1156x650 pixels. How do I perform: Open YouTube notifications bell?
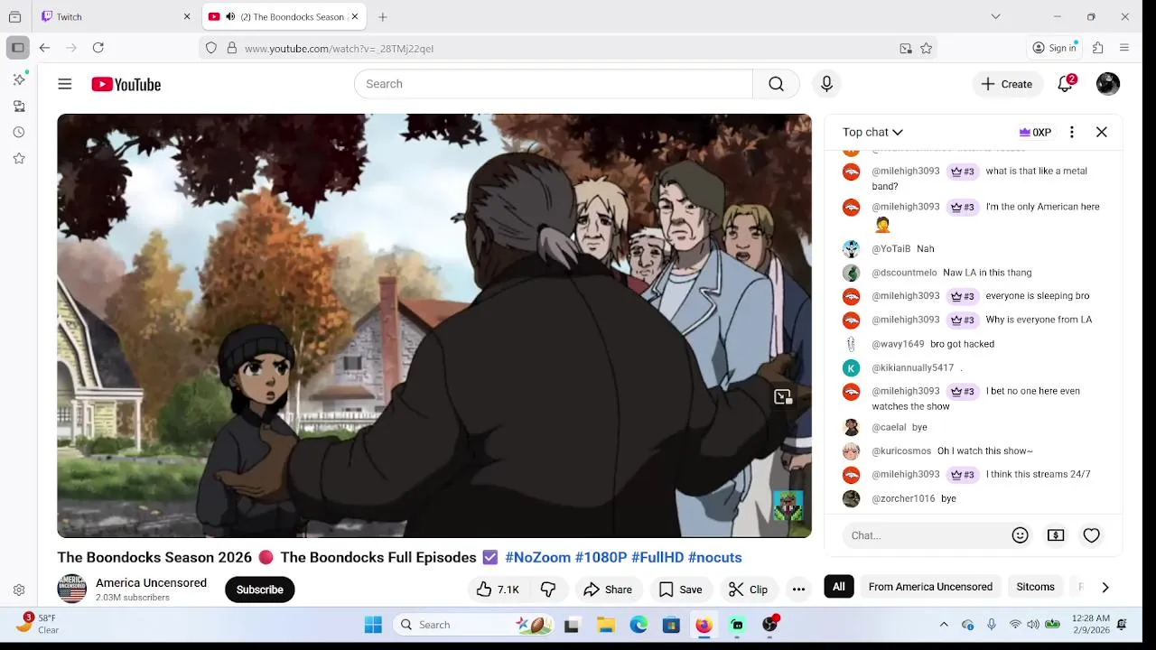1066,84
